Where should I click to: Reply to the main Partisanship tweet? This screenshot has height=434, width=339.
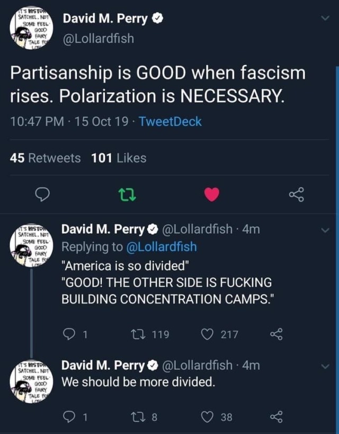[x=42, y=195]
